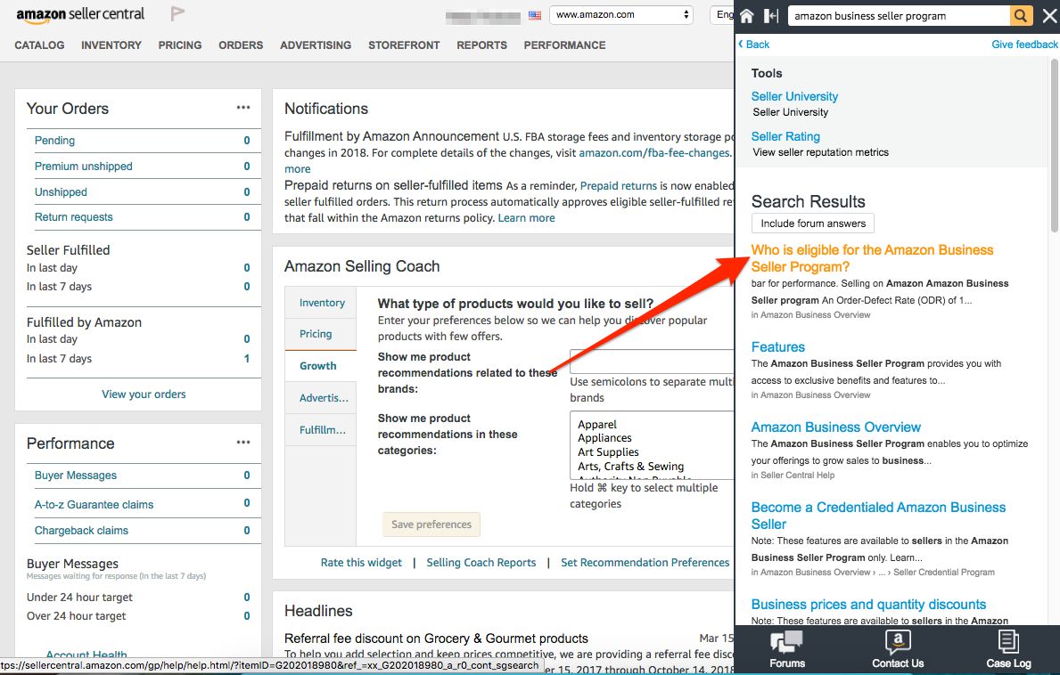Image resolution: width=1060 pixels, height=675 pixels.
Task: Click Set Recommendation Preferences link
Action: 645,562
